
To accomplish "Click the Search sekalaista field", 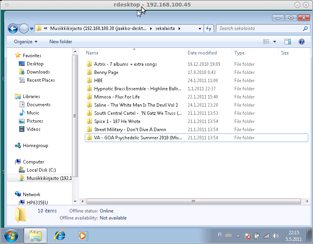I will [263, 28].
